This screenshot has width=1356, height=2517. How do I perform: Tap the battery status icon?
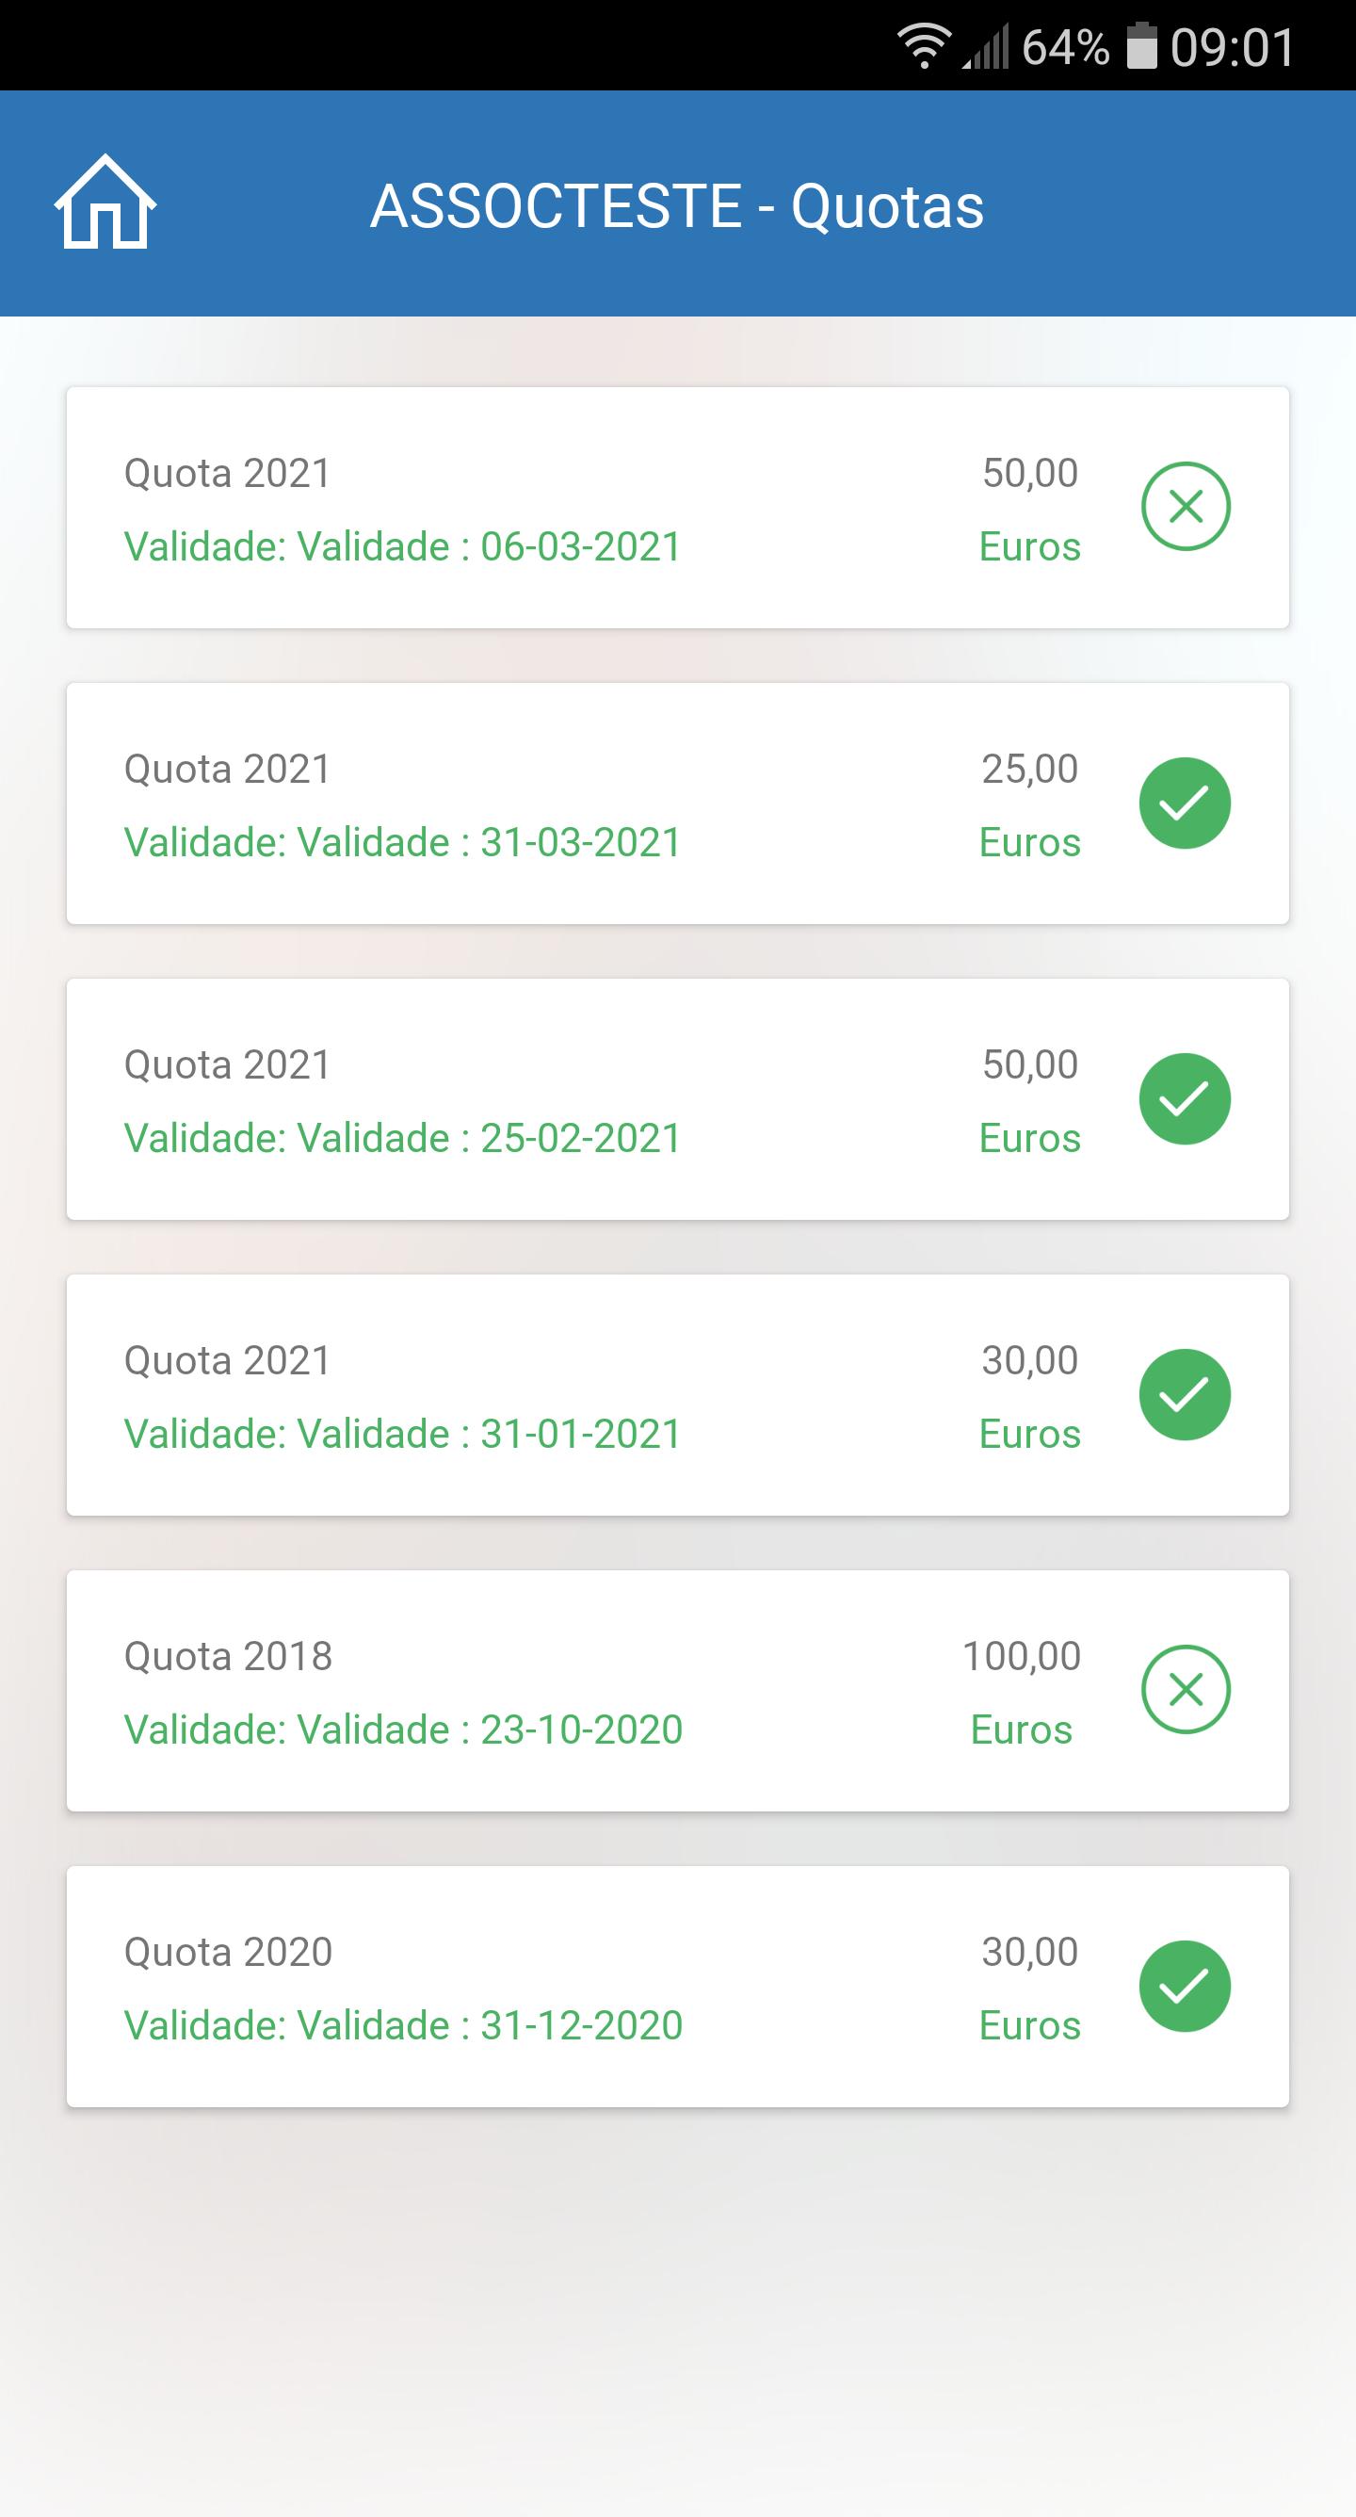pos(1141,47)
